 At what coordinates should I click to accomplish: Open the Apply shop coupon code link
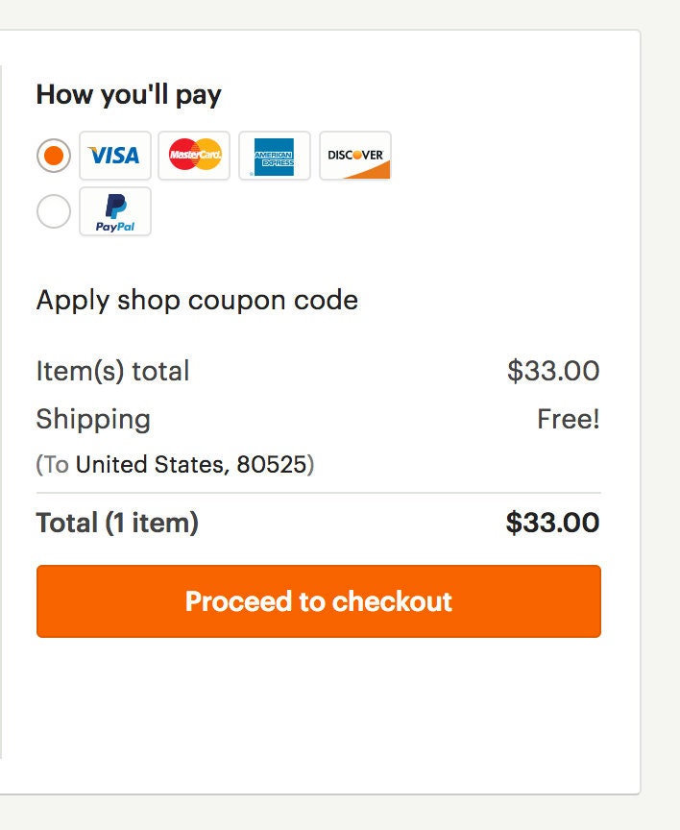[x=197, y=300]
